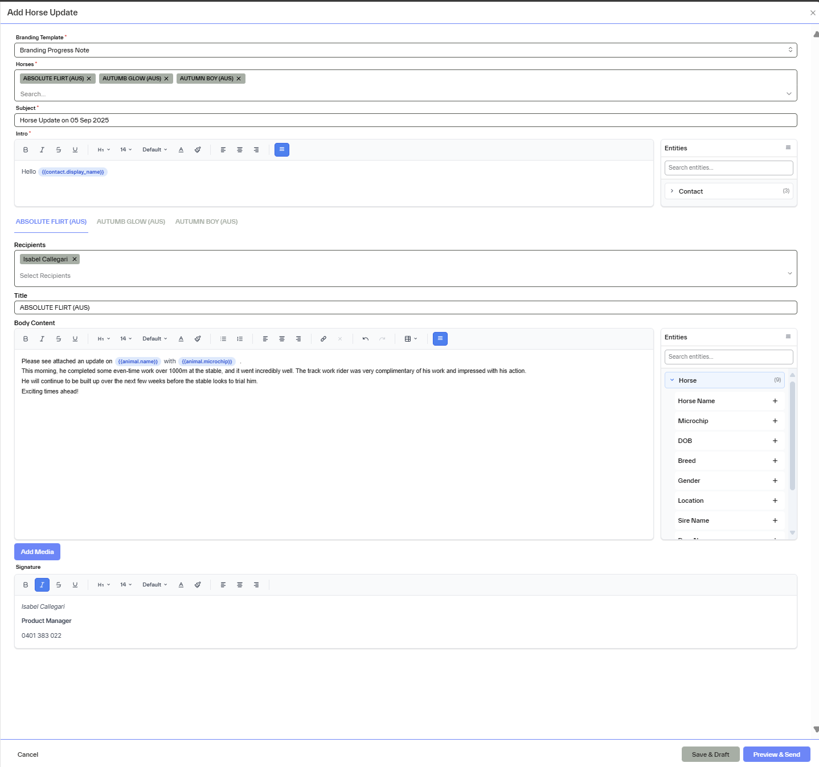Image resolution: width=819 pixels, height=767 pixels.
Task: Center align the Intro text
Action: click(240, 150)
